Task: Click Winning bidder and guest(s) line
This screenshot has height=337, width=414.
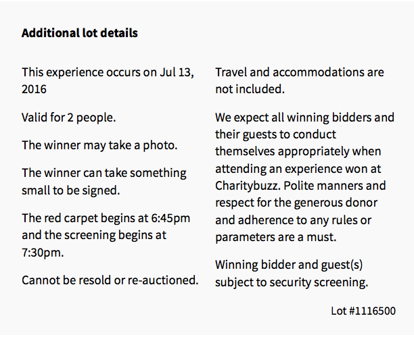Action: 289,265
